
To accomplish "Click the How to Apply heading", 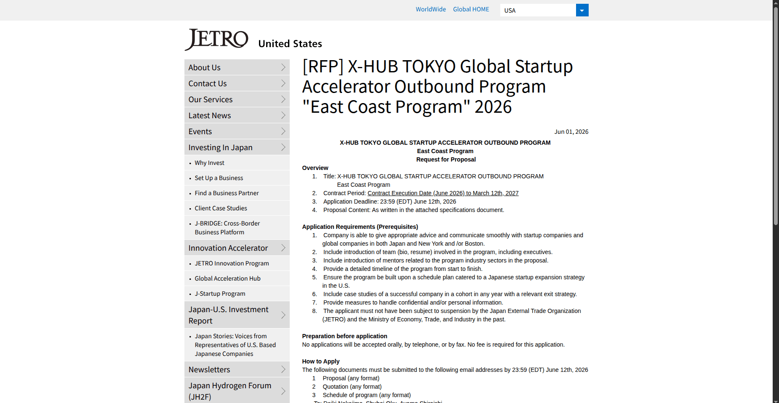I will [321, 361].
